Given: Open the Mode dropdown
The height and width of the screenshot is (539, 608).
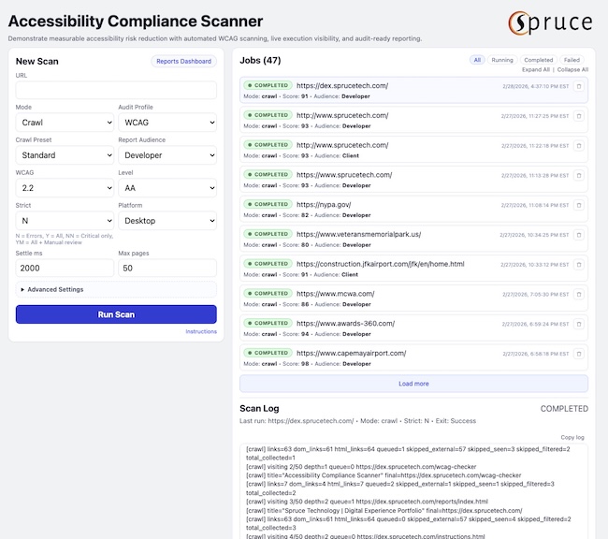Looking at the screenshot, I should (65, 123).
